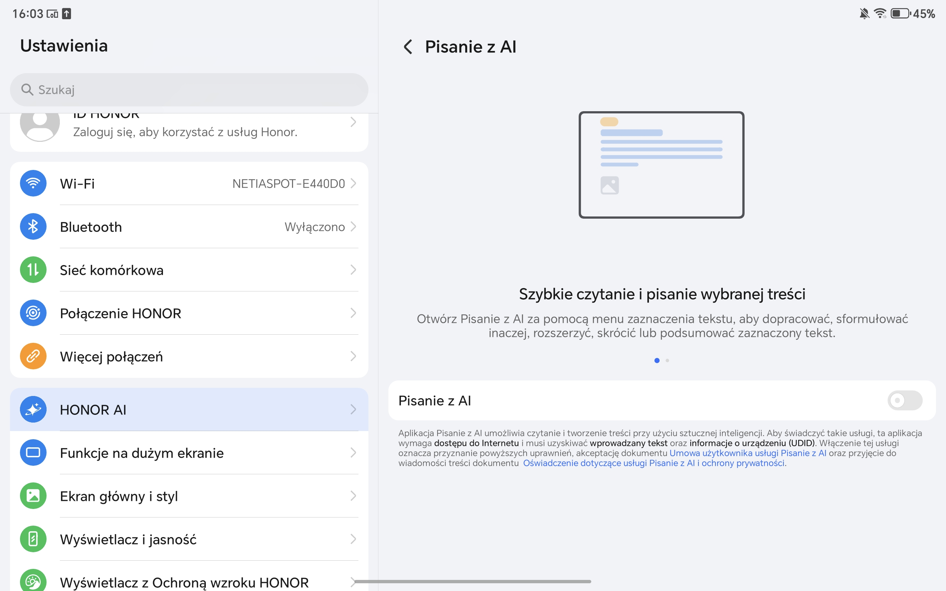The image size is (946, 591).
Task: Click the green Sieć komórkowa icon
Action: tap(33, 270)
